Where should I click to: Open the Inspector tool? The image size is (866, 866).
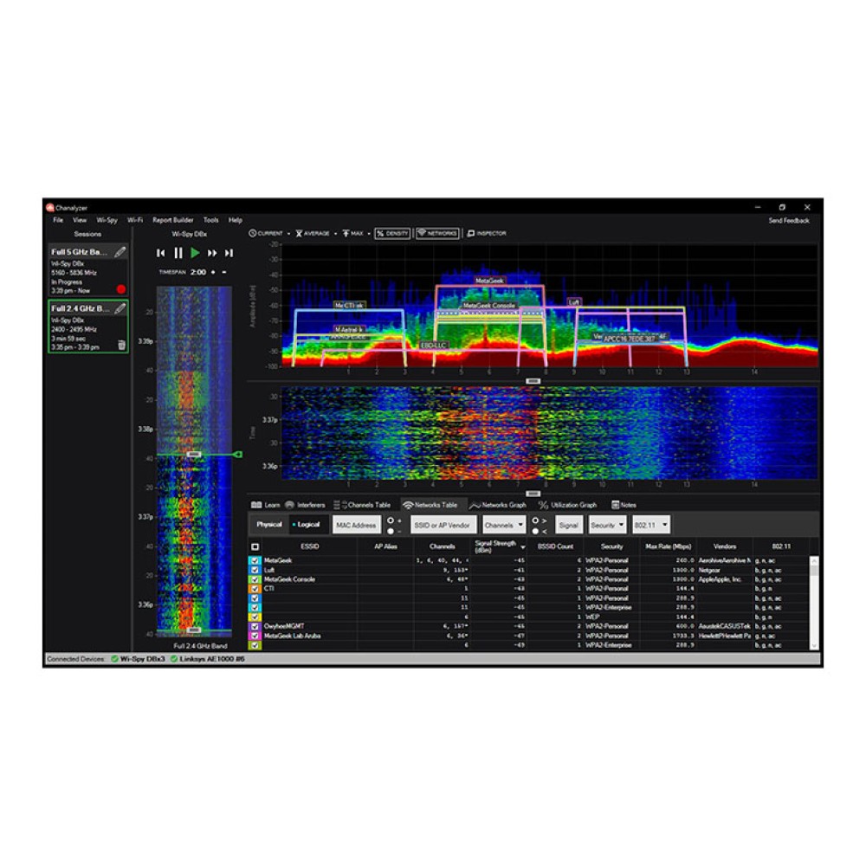(x=487, y=234)
